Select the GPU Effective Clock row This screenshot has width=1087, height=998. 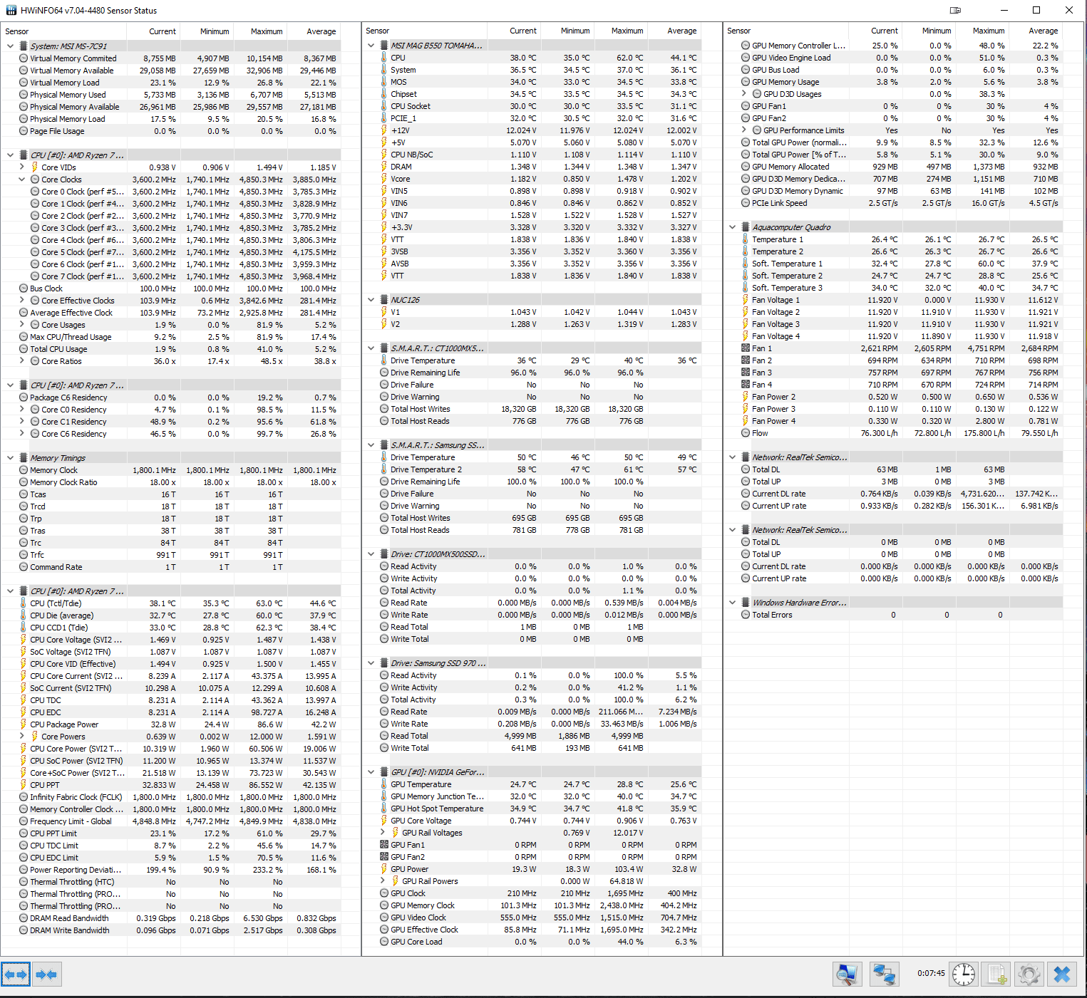point(532,930)
